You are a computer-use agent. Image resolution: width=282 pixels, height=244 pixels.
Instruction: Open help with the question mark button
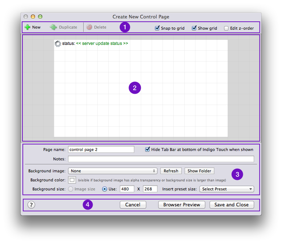click(x=31, y=205)
